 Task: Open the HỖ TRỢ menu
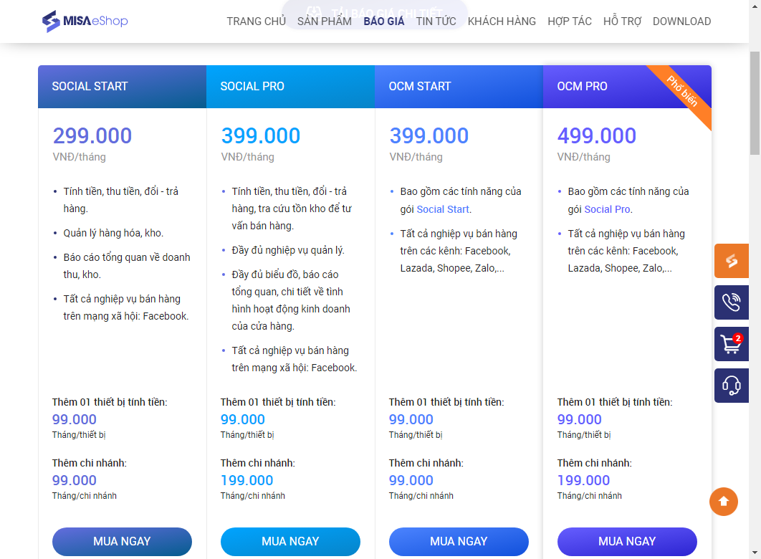point(622,21)
